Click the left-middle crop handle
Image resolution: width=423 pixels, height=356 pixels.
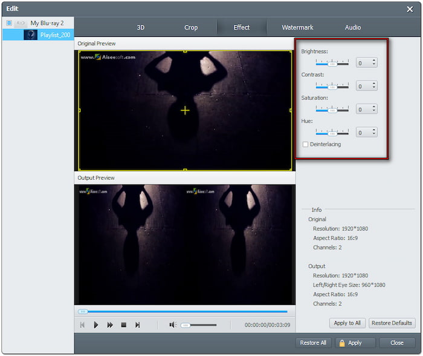click(79, 110)
